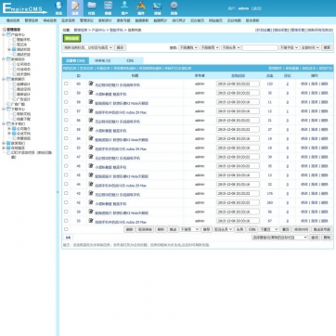Click the 新闻动态 folder icon in tree

[x=8, y=59]
